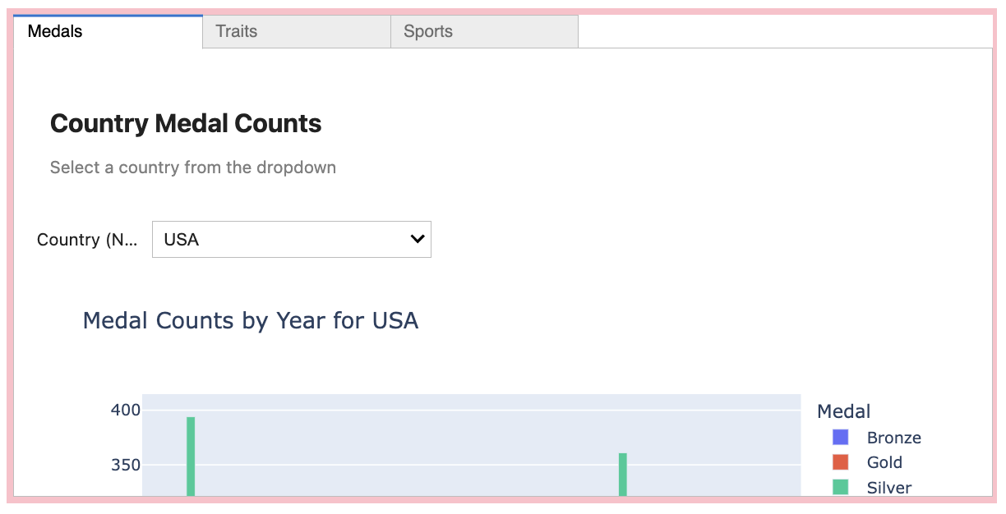Screen dimensions: 1006x514
Task: Select the Sports tab
Action: point(484,32)
